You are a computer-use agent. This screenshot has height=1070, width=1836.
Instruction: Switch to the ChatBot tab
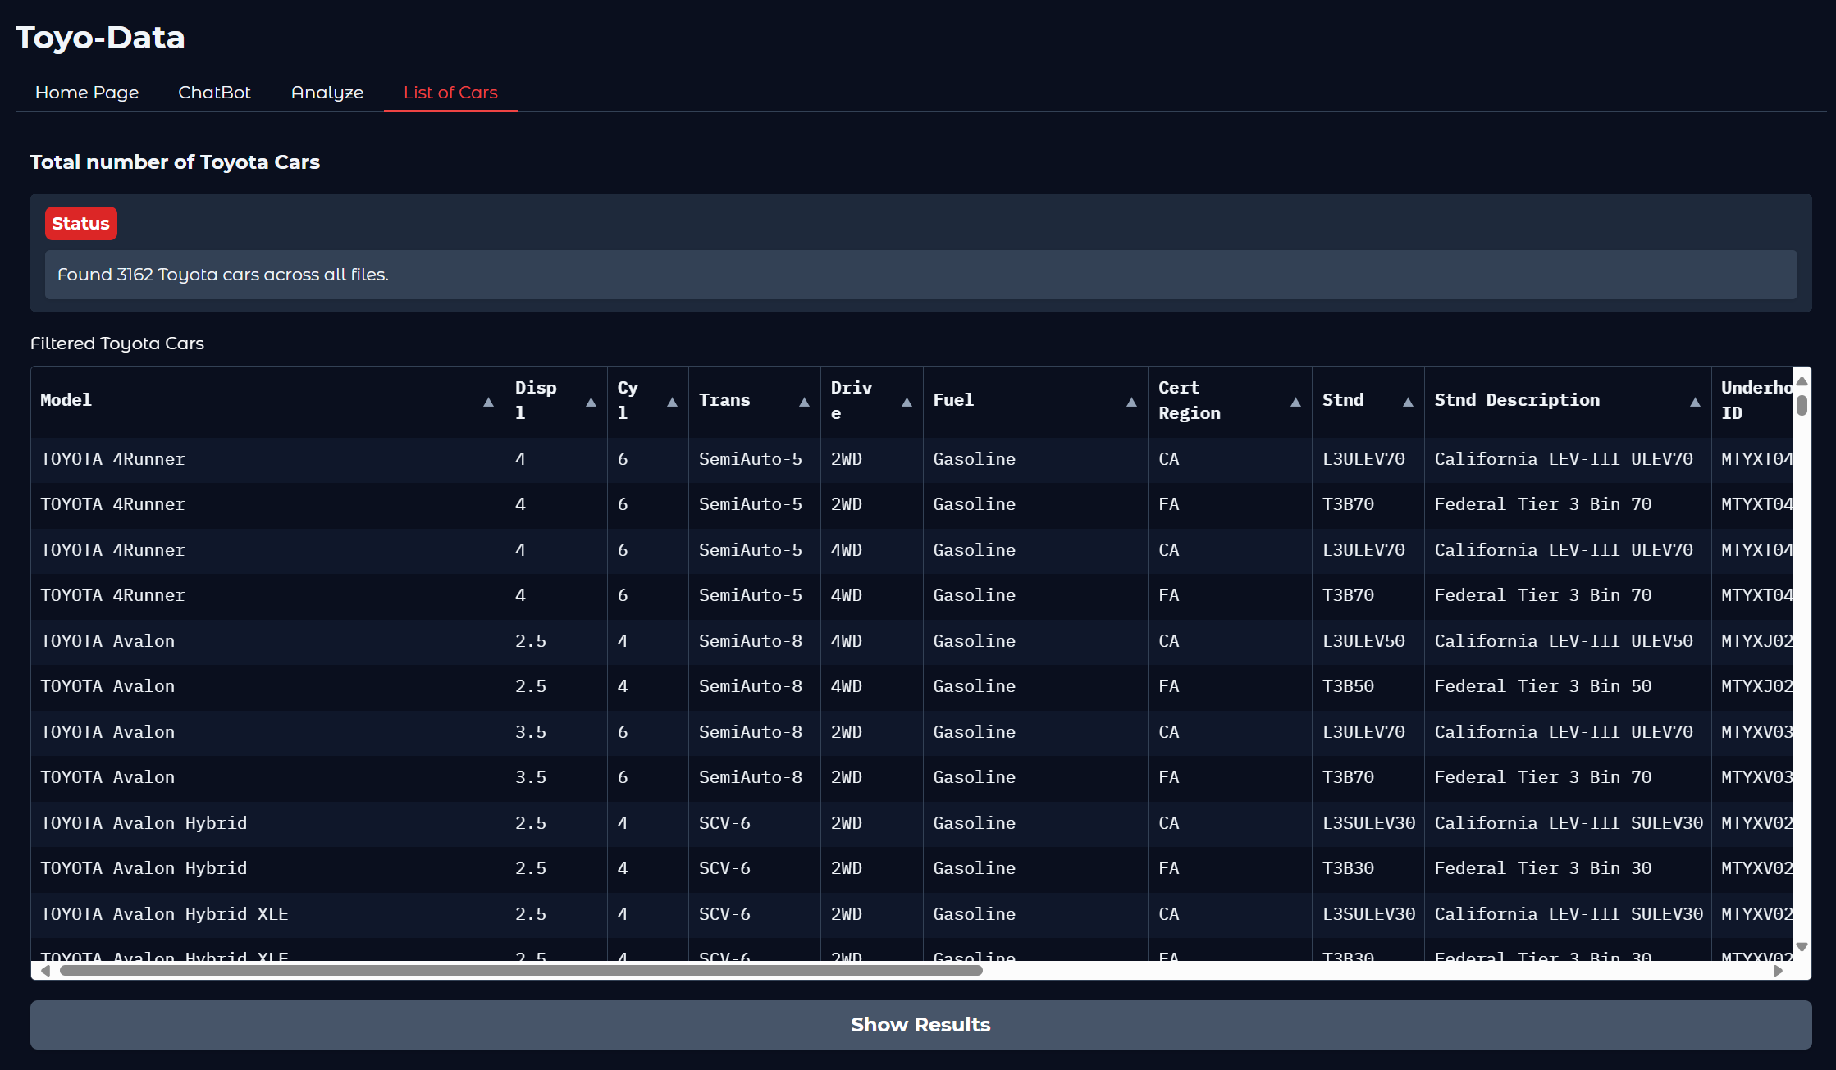click(x=214, y=93)
